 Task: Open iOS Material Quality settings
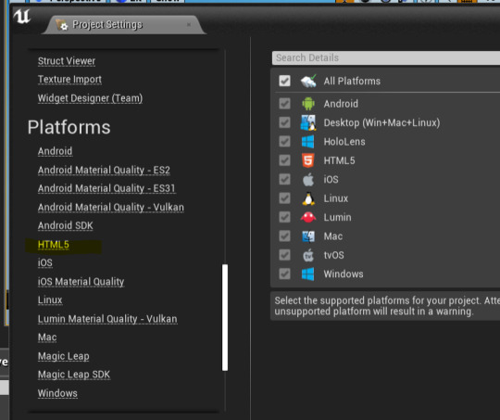click(x=81, y=282)
